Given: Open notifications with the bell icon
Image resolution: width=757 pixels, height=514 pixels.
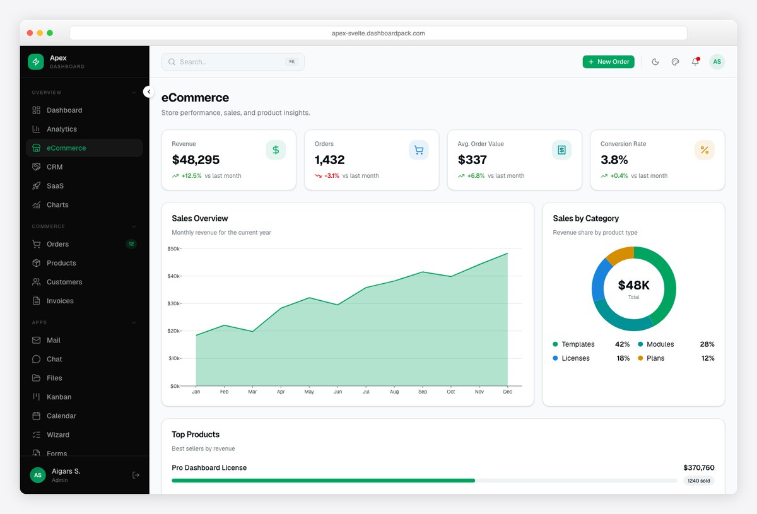Looking at the screenshot, I should tap(695, 61).
